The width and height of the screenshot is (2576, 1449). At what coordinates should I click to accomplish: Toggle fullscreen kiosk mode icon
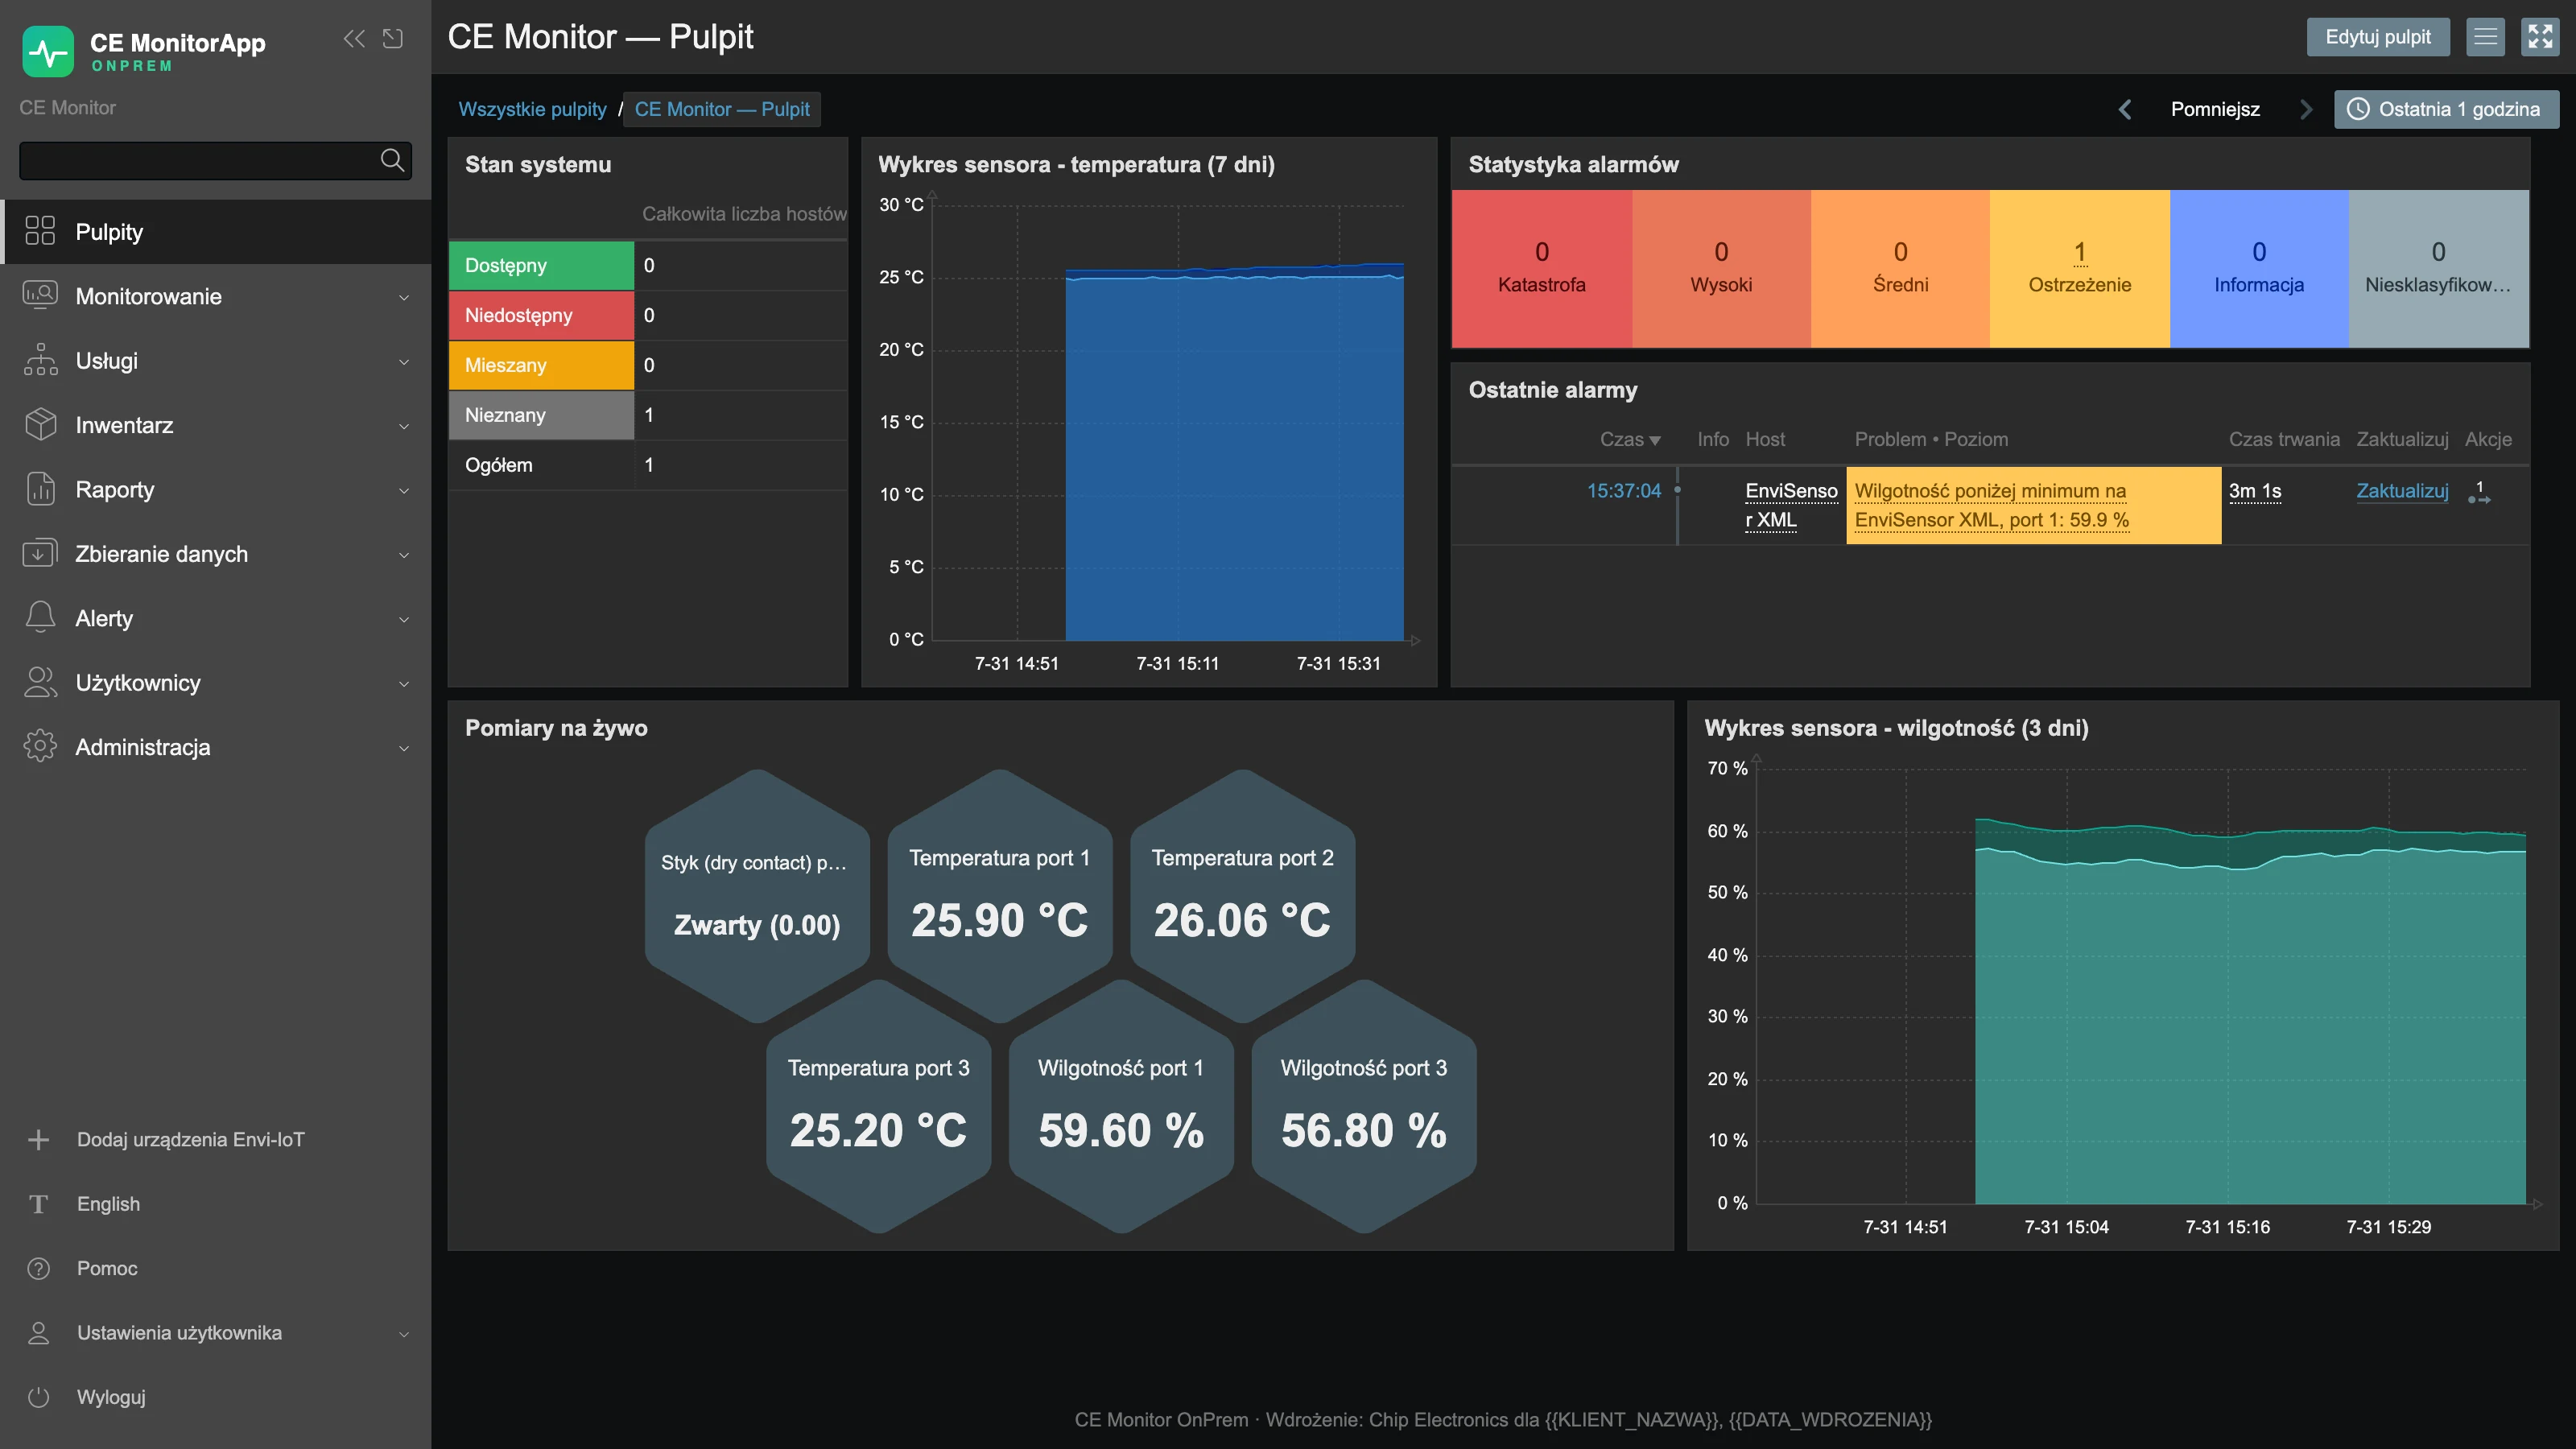click(x=2540, y=37)
